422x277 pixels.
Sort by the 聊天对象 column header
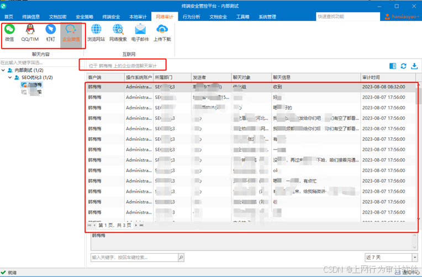pos(252,77)
